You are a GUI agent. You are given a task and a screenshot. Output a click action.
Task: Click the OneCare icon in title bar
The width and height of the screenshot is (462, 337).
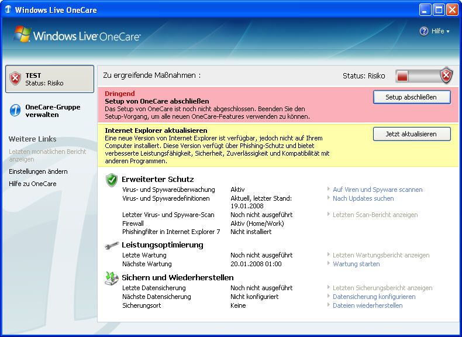8,10
